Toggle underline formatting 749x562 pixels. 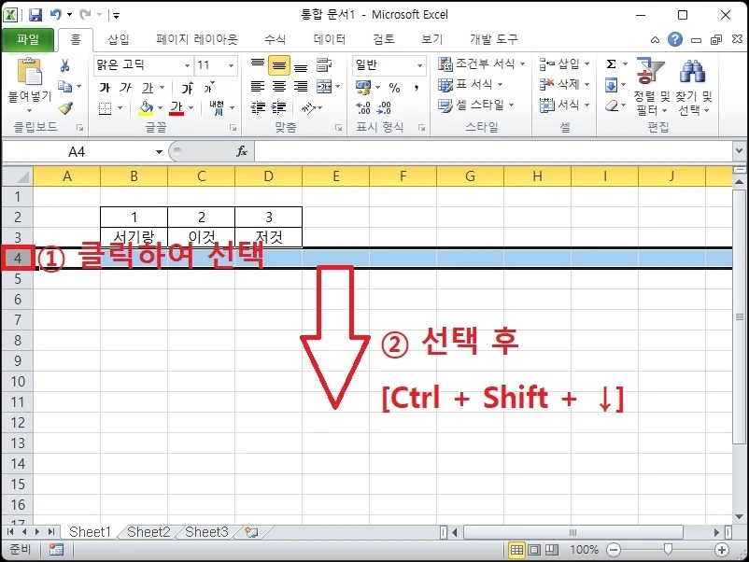[x=147, y=86]
